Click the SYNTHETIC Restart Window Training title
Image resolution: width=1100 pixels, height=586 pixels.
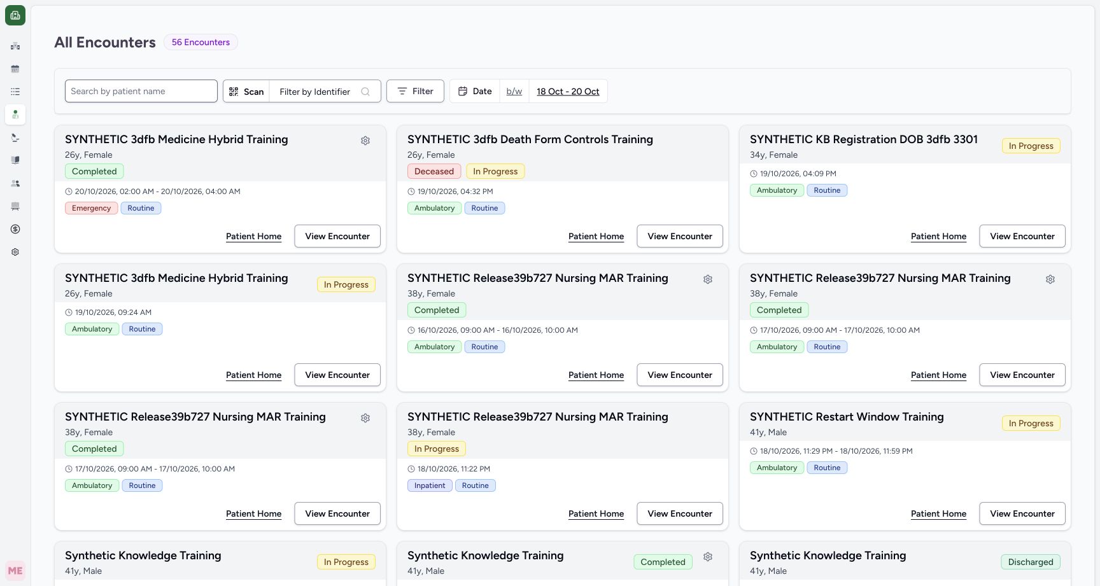(x=847, y=417)
